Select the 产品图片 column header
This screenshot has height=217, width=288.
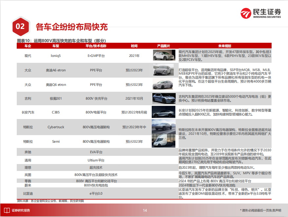click(x=164, y=46)
